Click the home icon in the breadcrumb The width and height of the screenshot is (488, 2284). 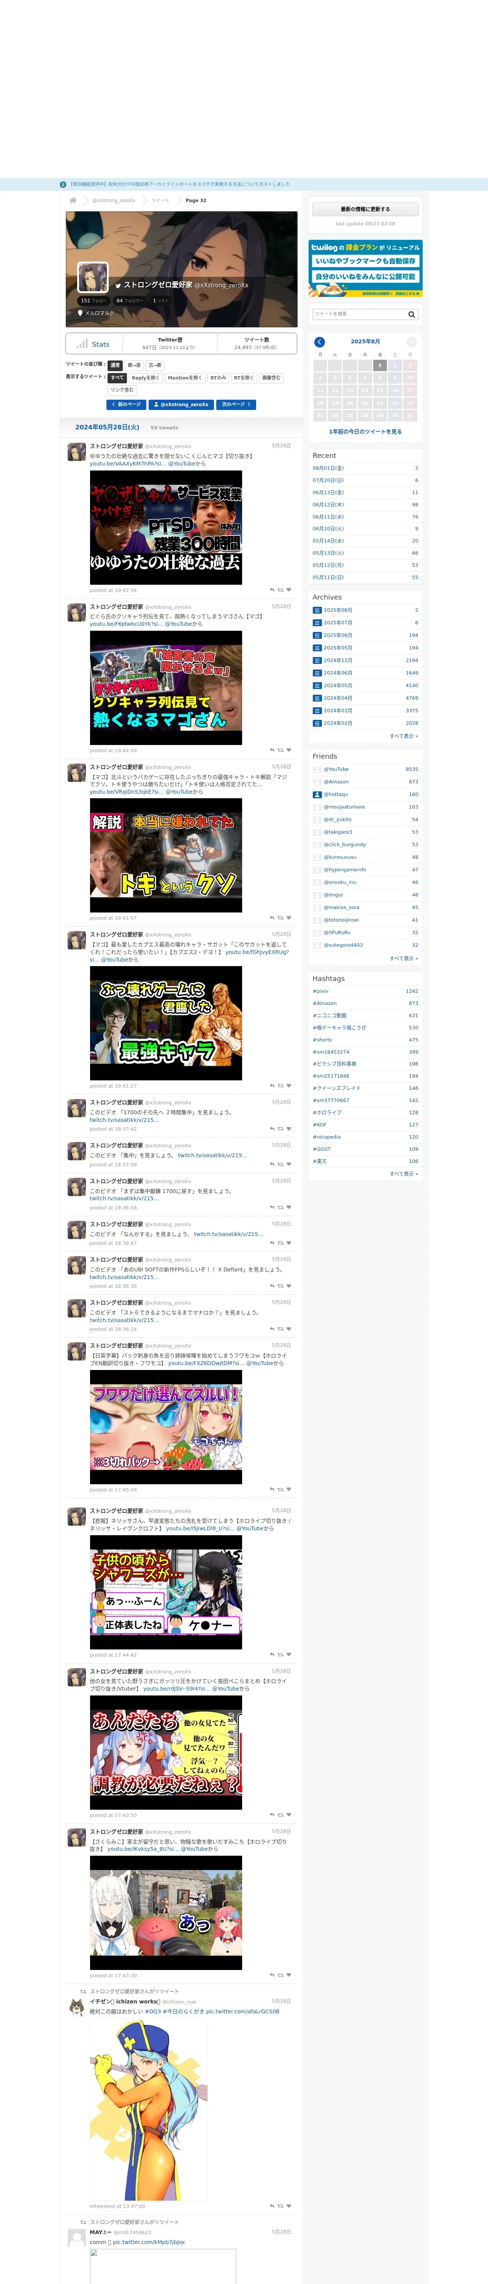[x=73, y=200]
